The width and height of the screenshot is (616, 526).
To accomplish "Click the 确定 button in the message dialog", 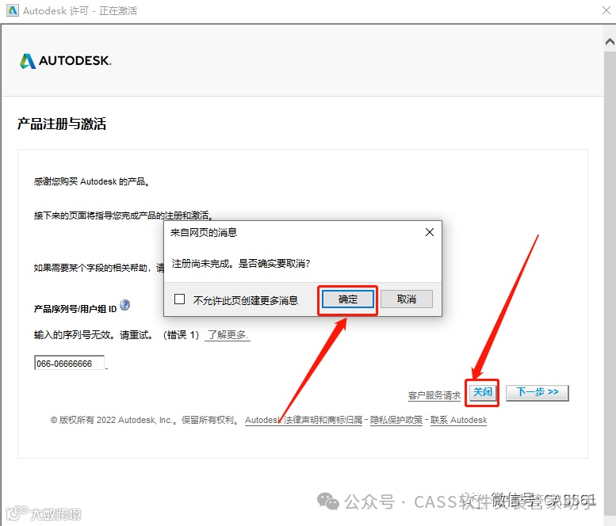I will [348, 299].
